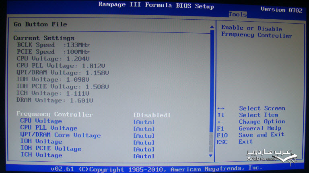Click the Go Button File heading
309x173 pixels.
pyautogui.click(x=40, y=24)
